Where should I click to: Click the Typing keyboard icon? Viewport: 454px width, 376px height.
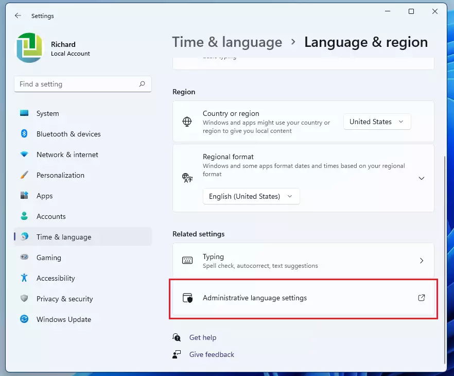(187, 260)
